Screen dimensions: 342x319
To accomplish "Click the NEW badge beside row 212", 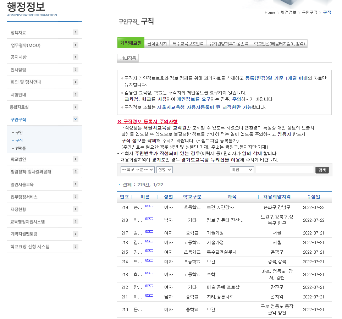I will 150,286.
